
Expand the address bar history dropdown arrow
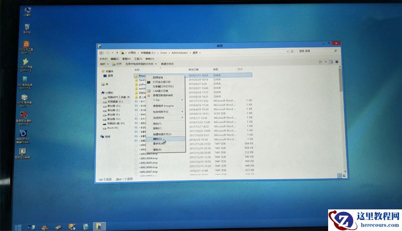[x=287, y=51]
